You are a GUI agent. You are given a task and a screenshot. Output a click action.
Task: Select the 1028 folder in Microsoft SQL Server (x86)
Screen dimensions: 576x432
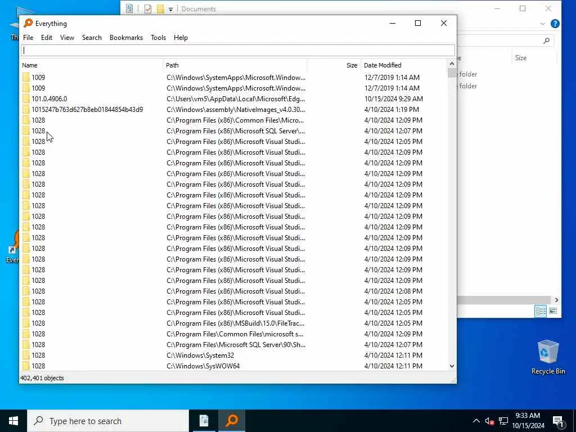[38, 130]
